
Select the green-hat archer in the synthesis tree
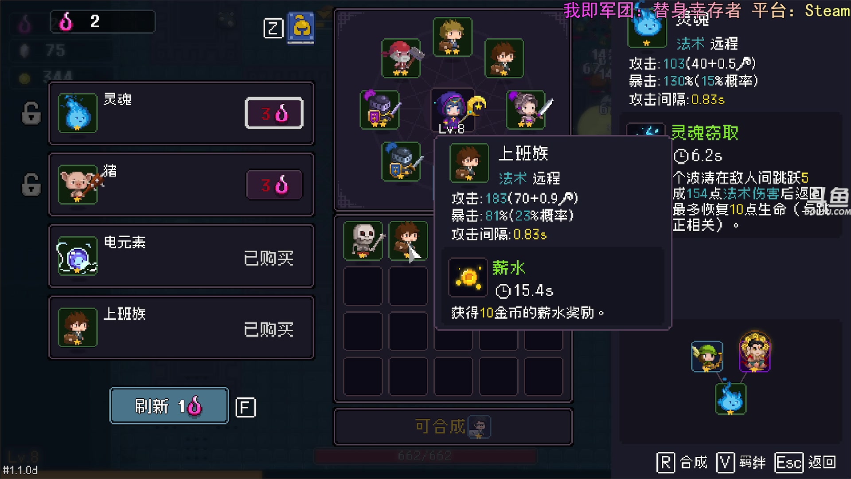click(x=707, y=356)
